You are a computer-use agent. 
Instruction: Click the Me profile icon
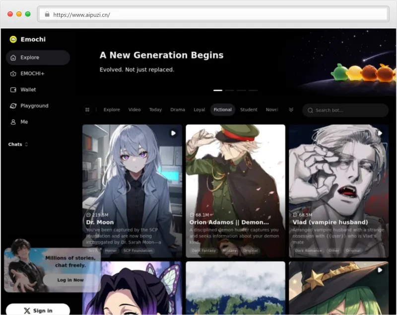13,122
